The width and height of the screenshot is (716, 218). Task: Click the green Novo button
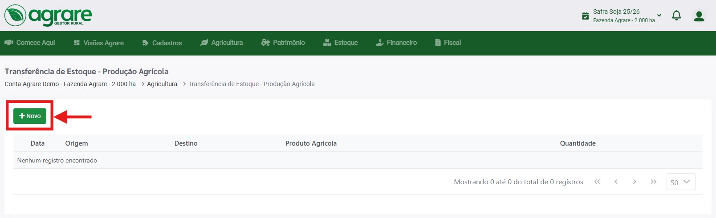(x=30, y=116)
